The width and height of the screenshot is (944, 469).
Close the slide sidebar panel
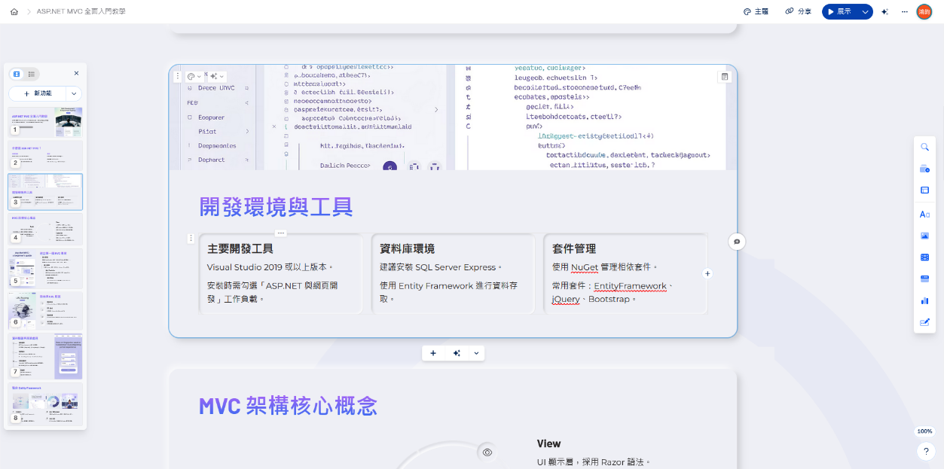coord(76,74)
